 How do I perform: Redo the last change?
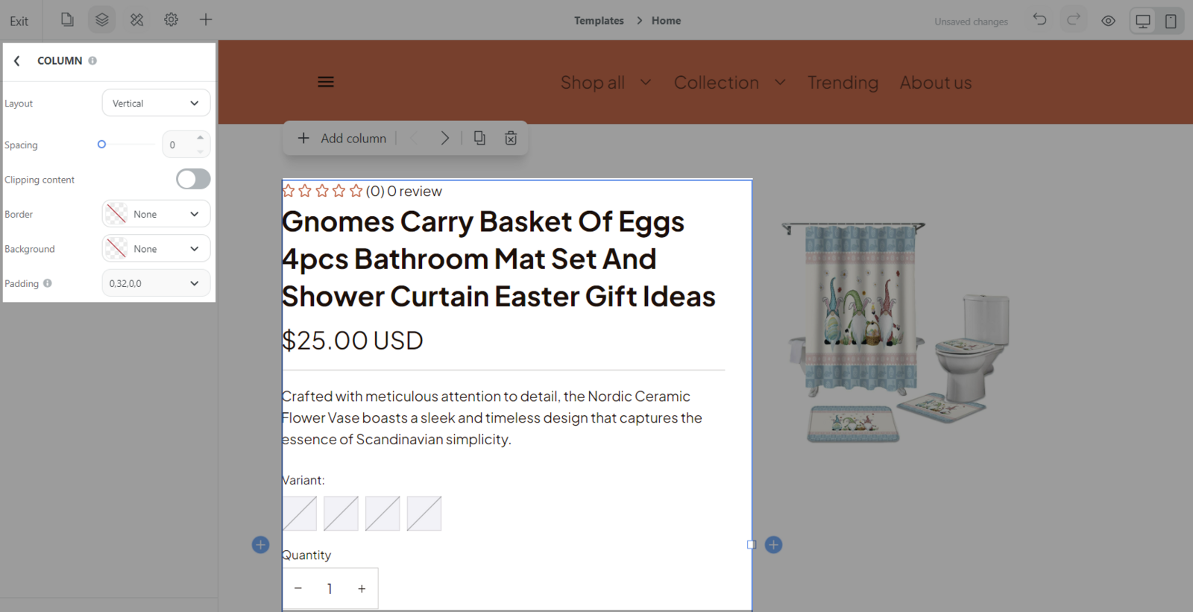pos(1074,19)
